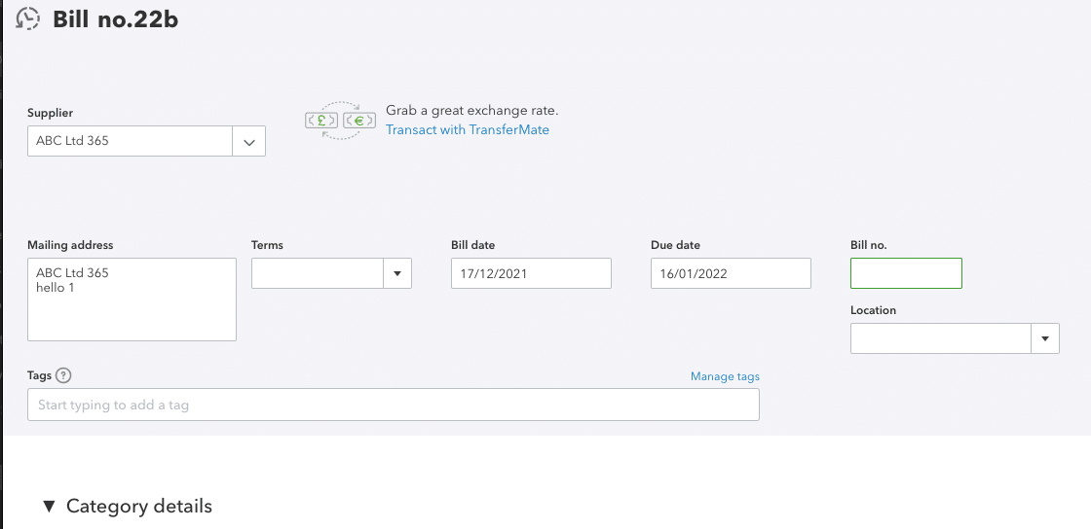Viewport: 1091px width, 529px height.
Task: Click the pound currency exchange icon
Action: [x=321, y=121]
